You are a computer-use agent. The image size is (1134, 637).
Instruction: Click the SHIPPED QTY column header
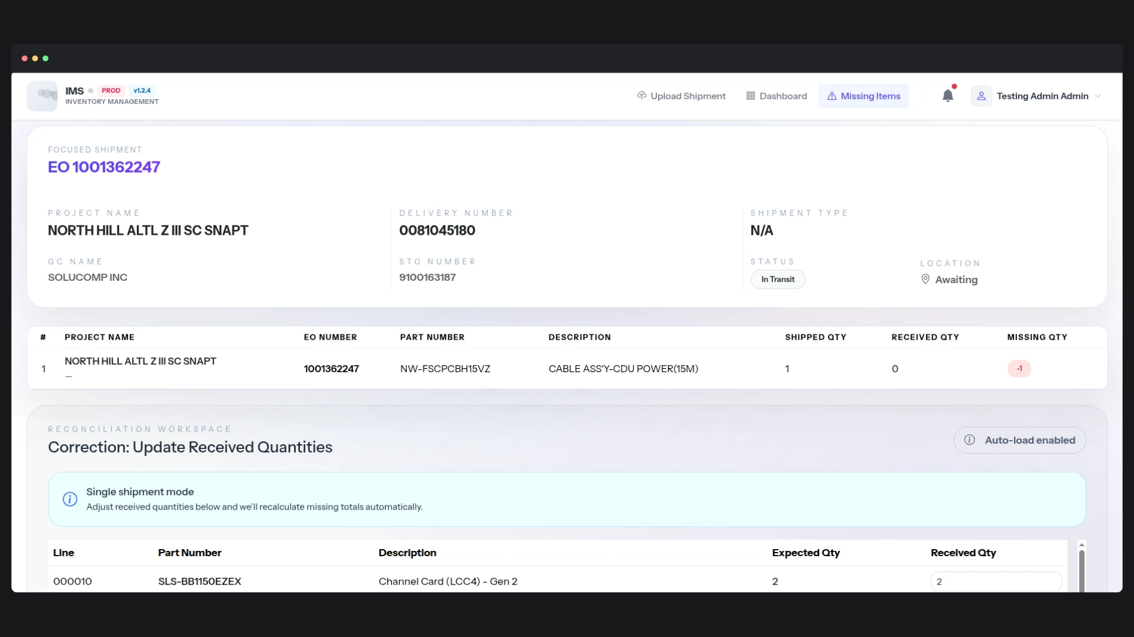(x=815, y=337)
